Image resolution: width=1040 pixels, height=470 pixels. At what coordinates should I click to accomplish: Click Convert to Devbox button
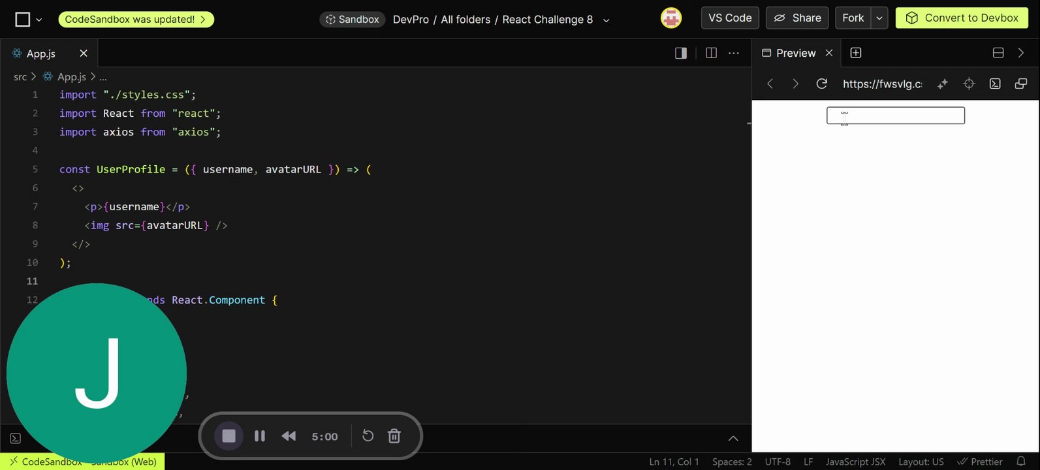tap(962, 18)
